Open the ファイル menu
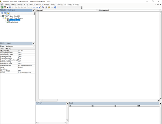 [7, 5]
